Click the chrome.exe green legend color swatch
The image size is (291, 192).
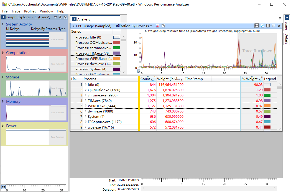click(x=267, y=95)
